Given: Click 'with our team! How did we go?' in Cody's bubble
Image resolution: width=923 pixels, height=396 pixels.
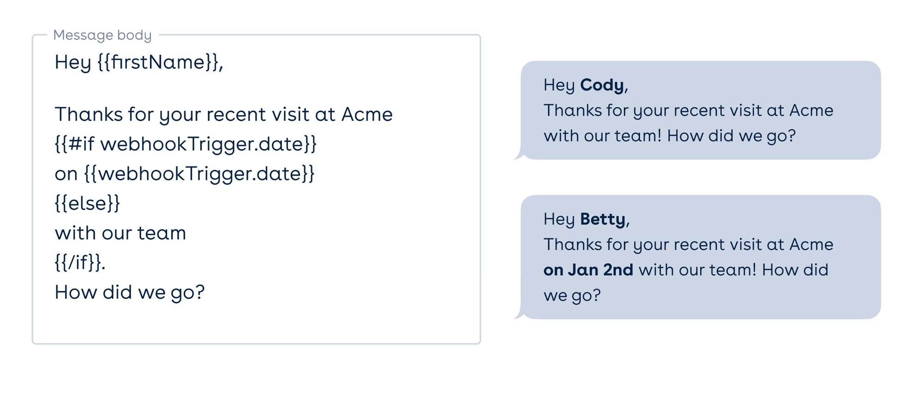Looking at the screenshot, I should pos(669,136).
